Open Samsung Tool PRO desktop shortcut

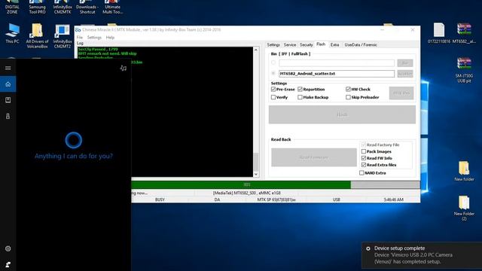(x=37, y=7)
